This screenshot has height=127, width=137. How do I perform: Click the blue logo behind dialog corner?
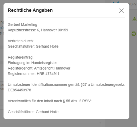[116, 2]
